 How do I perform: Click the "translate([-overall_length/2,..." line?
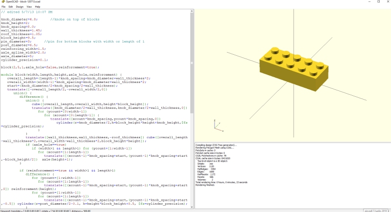coord(57,89)
